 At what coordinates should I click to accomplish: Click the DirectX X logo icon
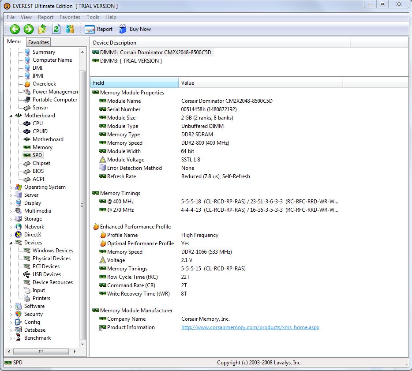(x=19, y=235)
